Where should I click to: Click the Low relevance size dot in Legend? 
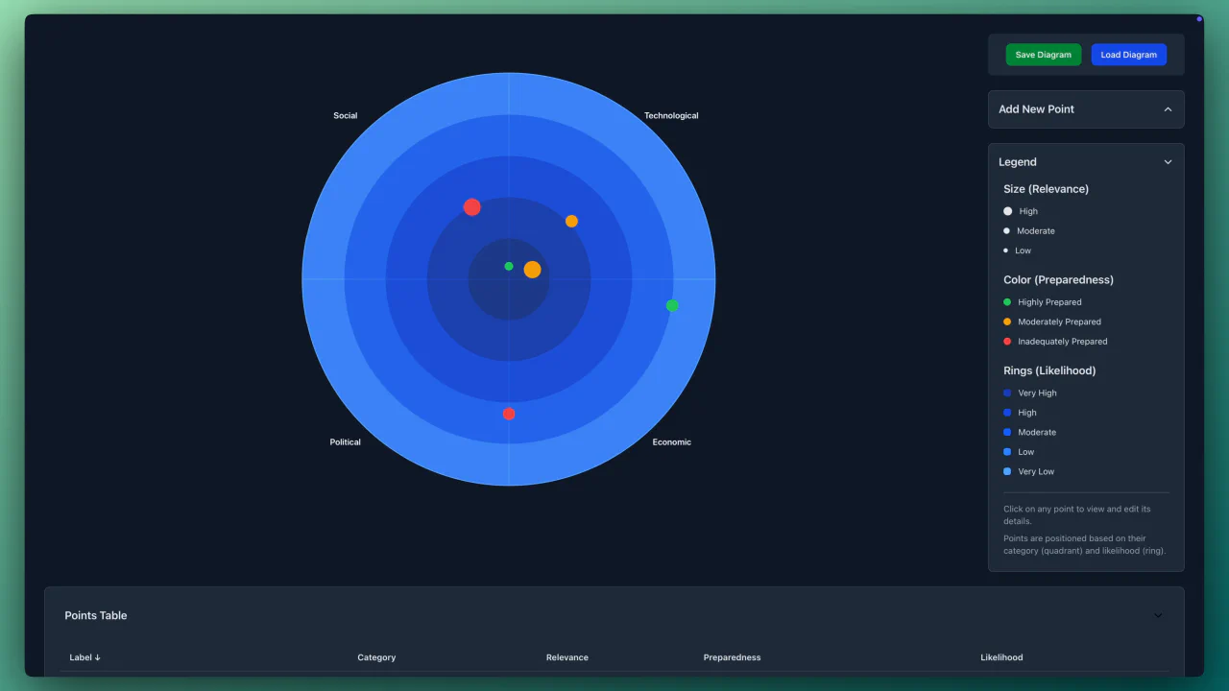[x=1007, y=250]
